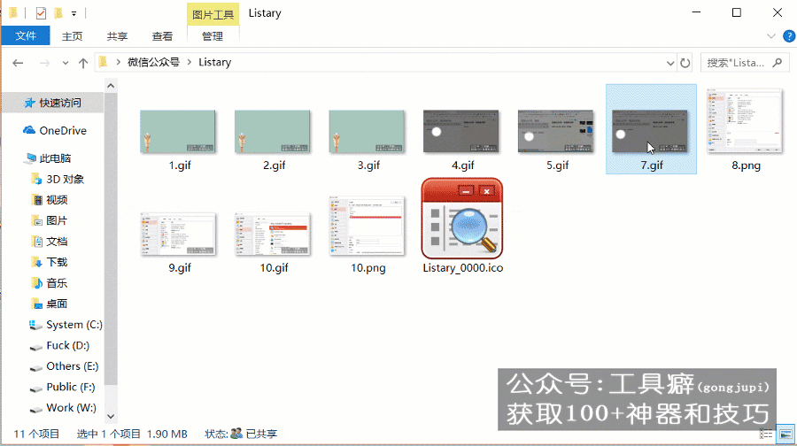Click the 11 个项目 status text
The image size is (797, 446).
tap(36, 434)
